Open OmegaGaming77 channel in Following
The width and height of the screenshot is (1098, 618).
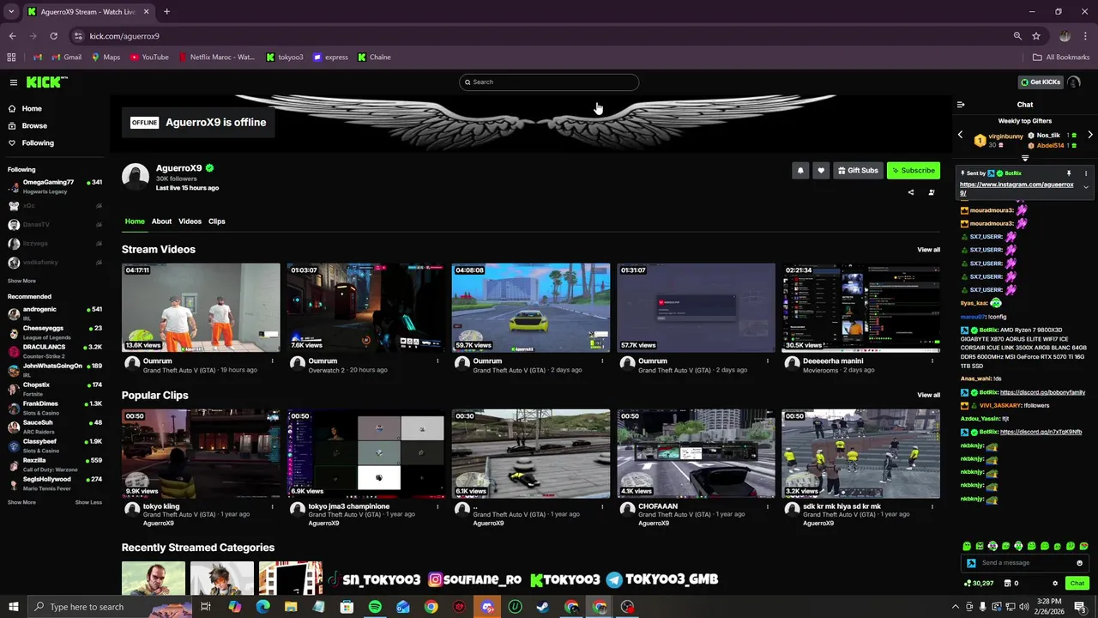point(55,186)
